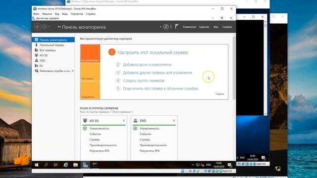Open the guest taskbar action center icon
Viewport: 317px width, 178px height.
230,165
